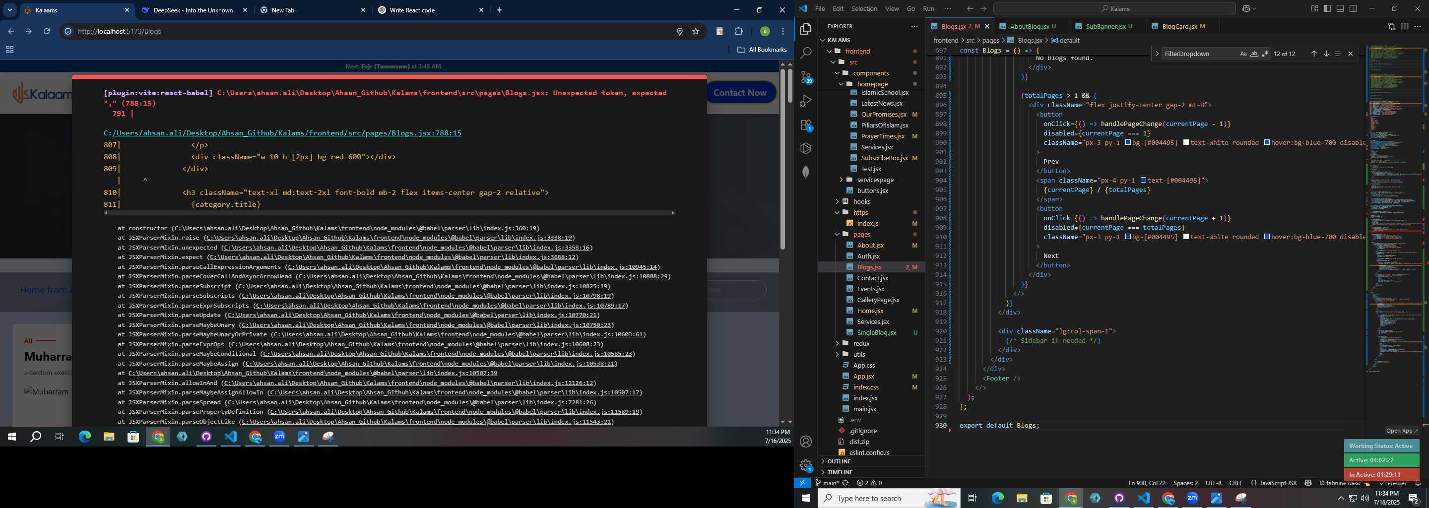Click the Chrome apps grid icon in bookmarks bar
1429x508 pixels.
pos(9,50)
